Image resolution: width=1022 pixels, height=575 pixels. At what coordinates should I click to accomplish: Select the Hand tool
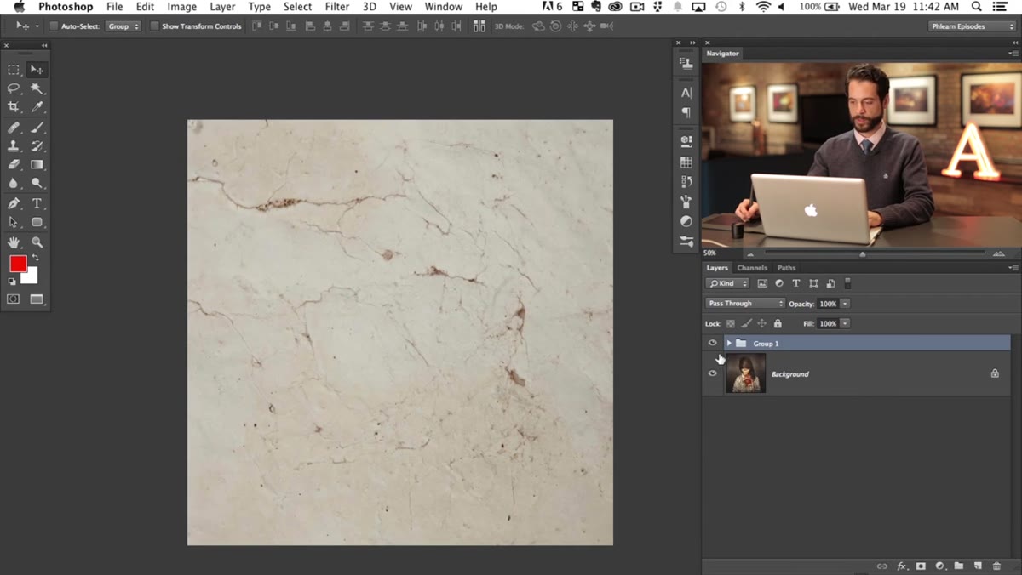point(14,242)
